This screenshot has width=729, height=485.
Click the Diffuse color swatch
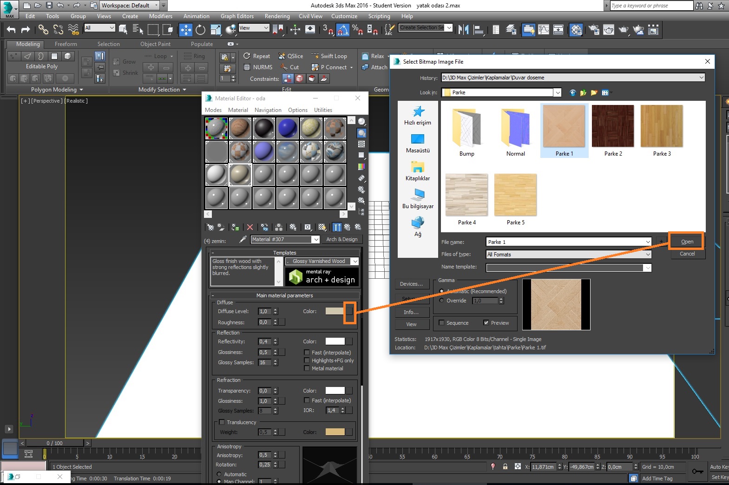pos(335,311)
